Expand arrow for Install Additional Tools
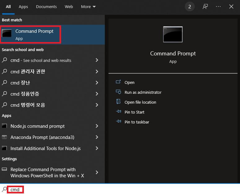Screen dimensions: 240x194 coord(97,148)
